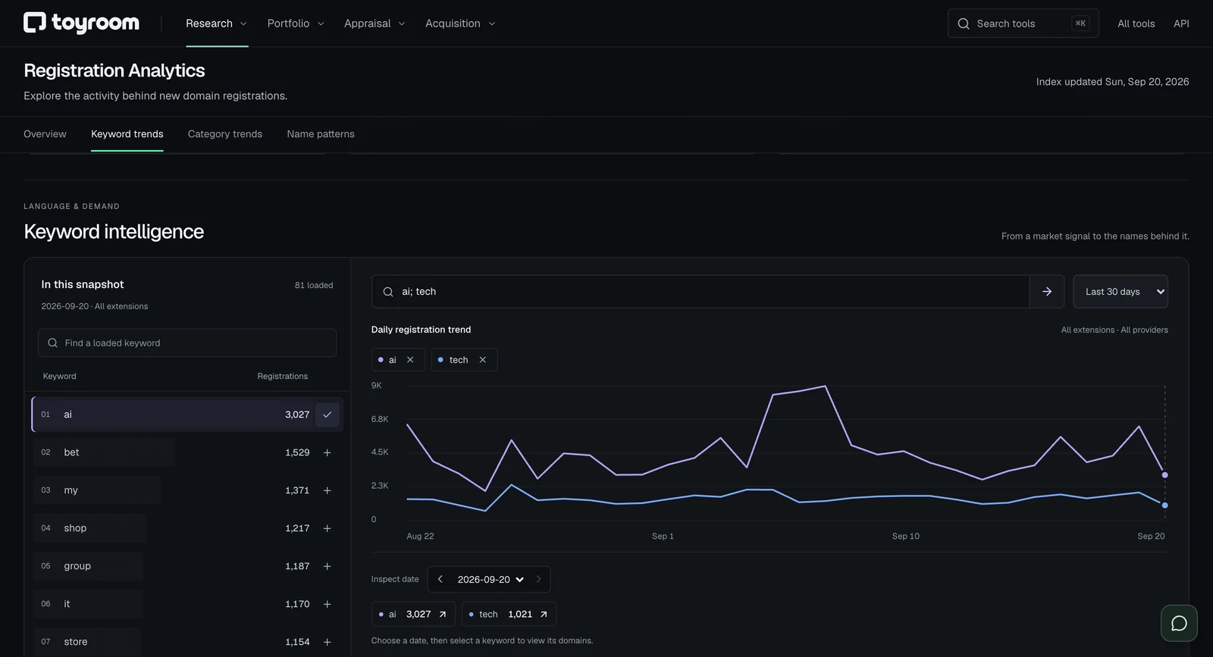Click the Find a loaded keyword field
The height and width of the screenshot is (657, 1213).
coord(187,343)
